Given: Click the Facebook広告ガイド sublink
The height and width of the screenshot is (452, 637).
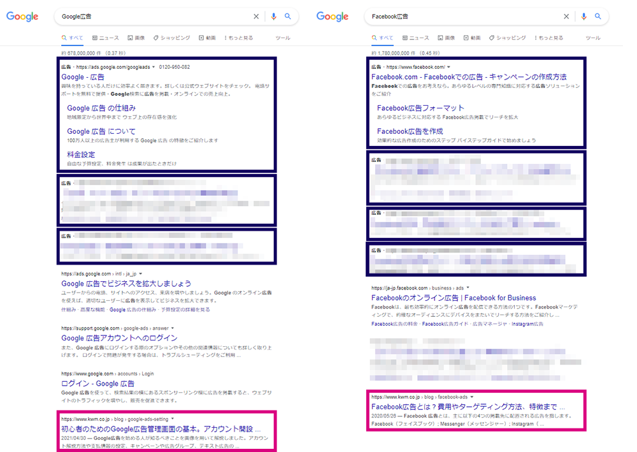Looking at the screenshot, I should pos(445,324).
